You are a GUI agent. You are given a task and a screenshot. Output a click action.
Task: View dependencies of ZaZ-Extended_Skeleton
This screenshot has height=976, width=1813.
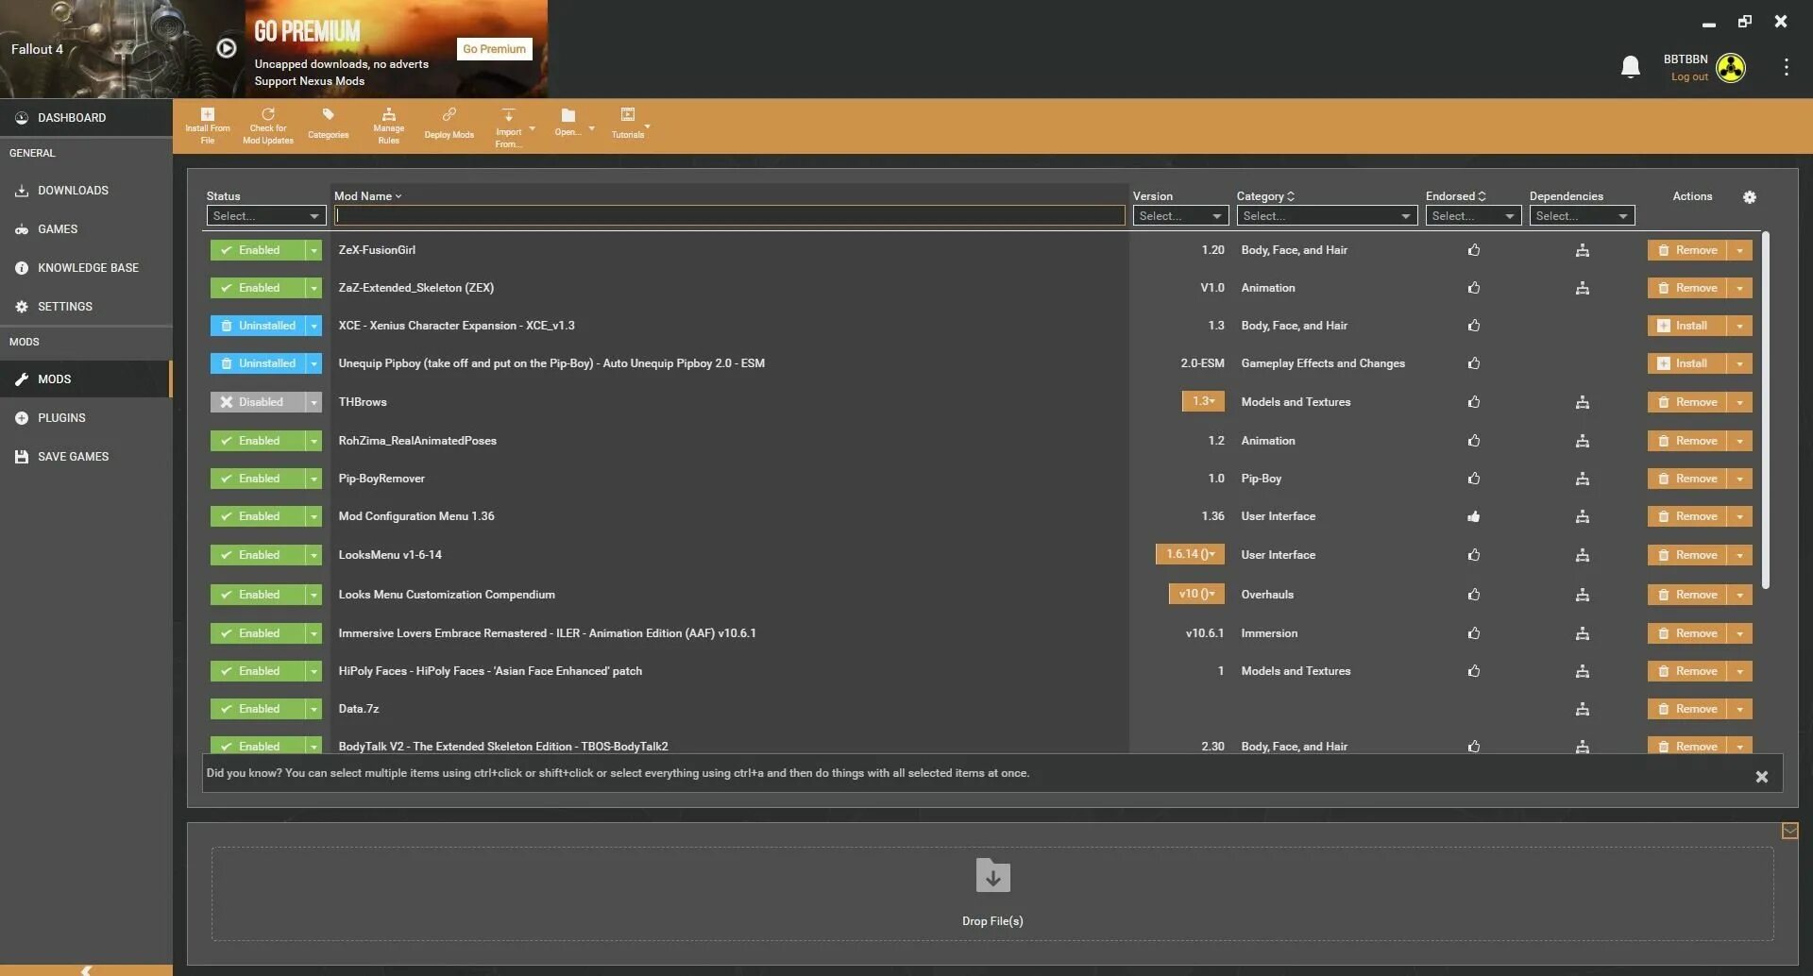(x=1583, y=288)
